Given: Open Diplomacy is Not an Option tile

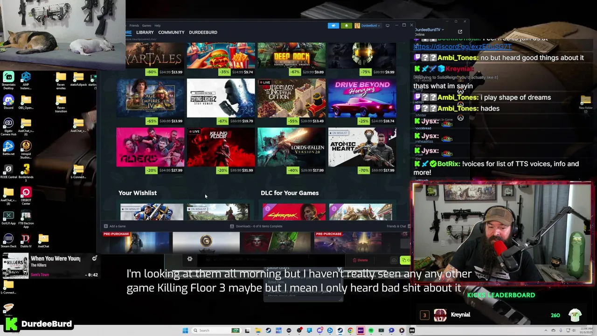Looking at the screenshot, I should (292, 102).
